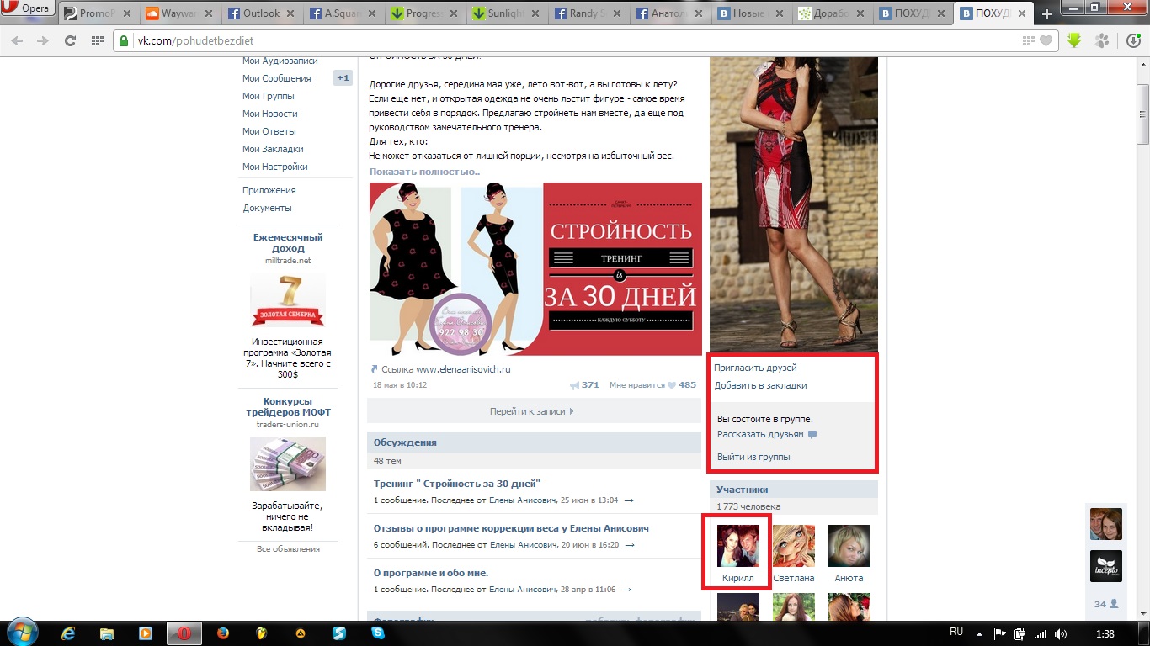Image resolution: width=1150 pixels, height=646 pixels.
Task: Click the browser reload button
Action: coord(70,40)
